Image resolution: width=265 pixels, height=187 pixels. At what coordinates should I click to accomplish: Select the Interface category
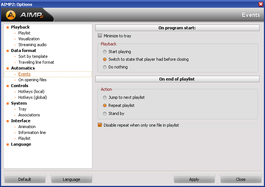20,121
